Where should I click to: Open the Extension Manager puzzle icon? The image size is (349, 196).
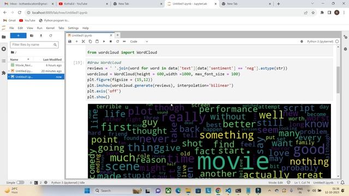(4, 72)
